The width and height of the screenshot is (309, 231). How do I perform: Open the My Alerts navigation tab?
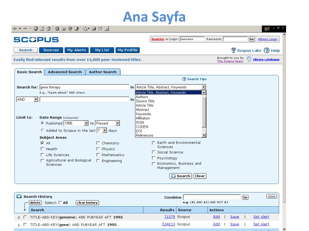(x=76, y=50)
